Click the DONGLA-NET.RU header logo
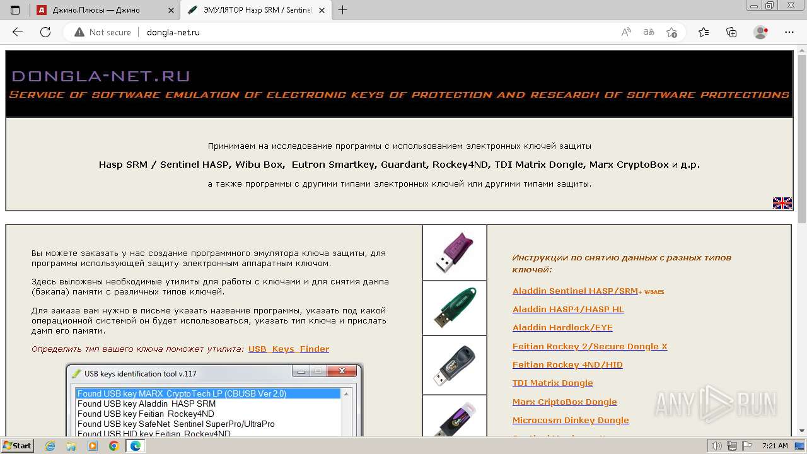 [101, 76]
